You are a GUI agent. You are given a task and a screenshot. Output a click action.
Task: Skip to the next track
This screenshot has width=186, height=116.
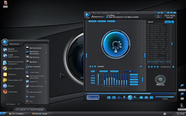coord(135,98)
